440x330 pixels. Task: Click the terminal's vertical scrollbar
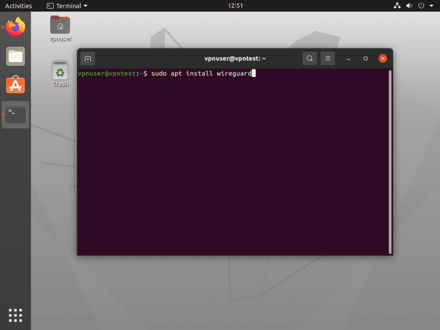click(390, 159)
